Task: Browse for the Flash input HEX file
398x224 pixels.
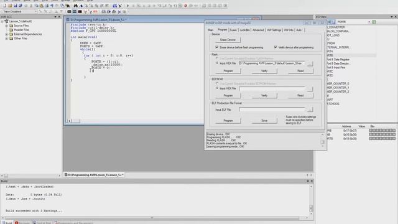Action: coord(310,63)
